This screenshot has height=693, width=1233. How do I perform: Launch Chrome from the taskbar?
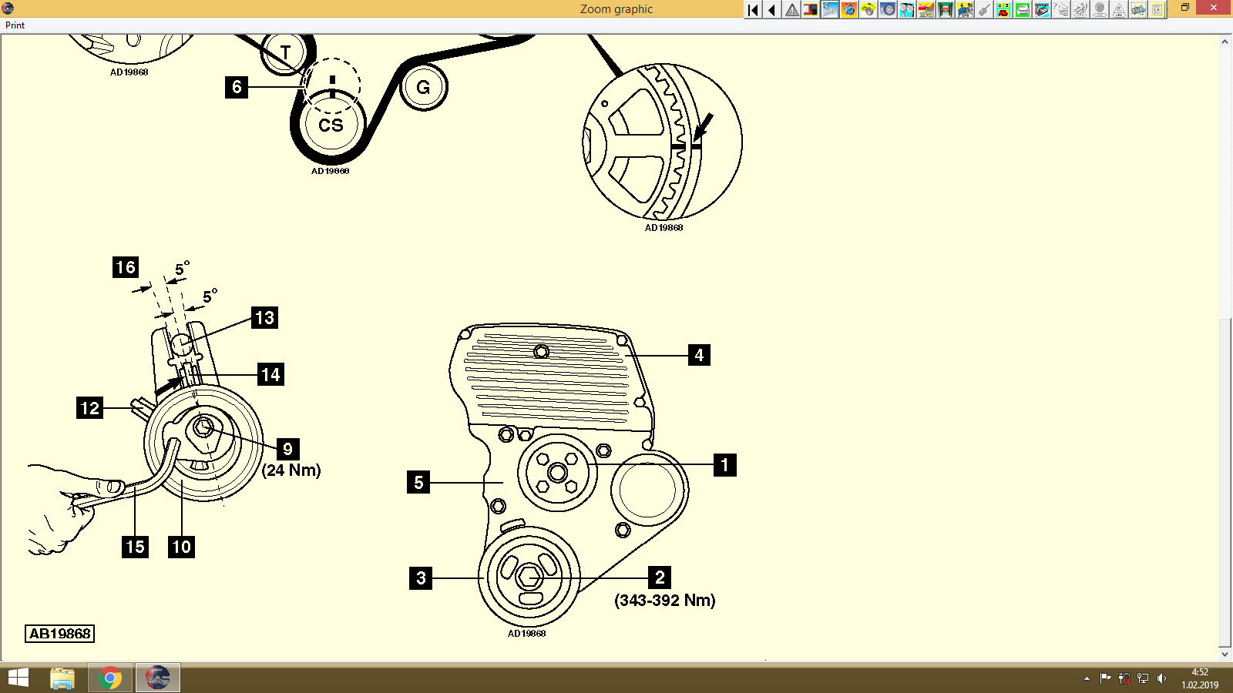tap(109, 678)
